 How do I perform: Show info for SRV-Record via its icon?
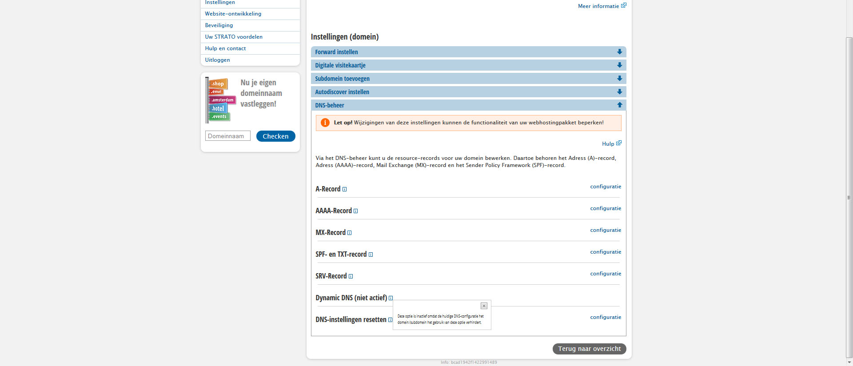[x=351, y=276]
